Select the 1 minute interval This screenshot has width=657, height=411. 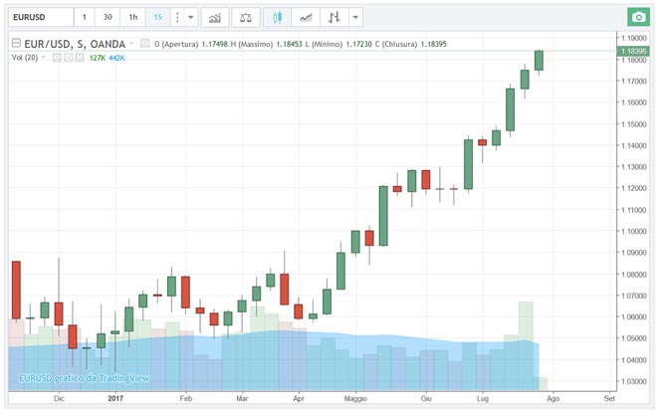point(84,18)
